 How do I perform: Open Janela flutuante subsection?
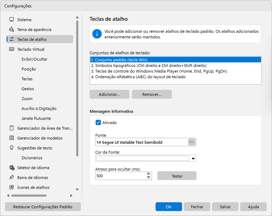(x=36, y=118)
